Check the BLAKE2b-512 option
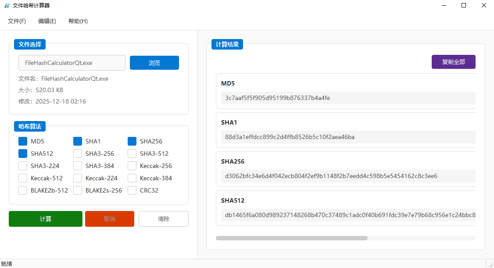 (x=23, y=190)
